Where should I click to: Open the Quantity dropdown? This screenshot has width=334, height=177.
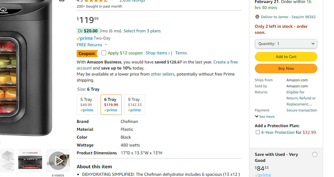tap(286, 43)
